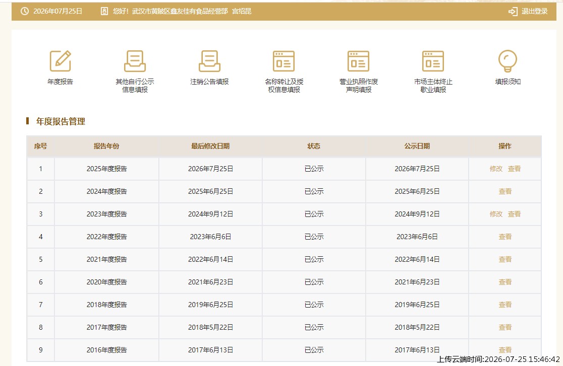View the 2018年度报告 via 查看
Screen dimensions: 563x366
(x=505, y=305)
